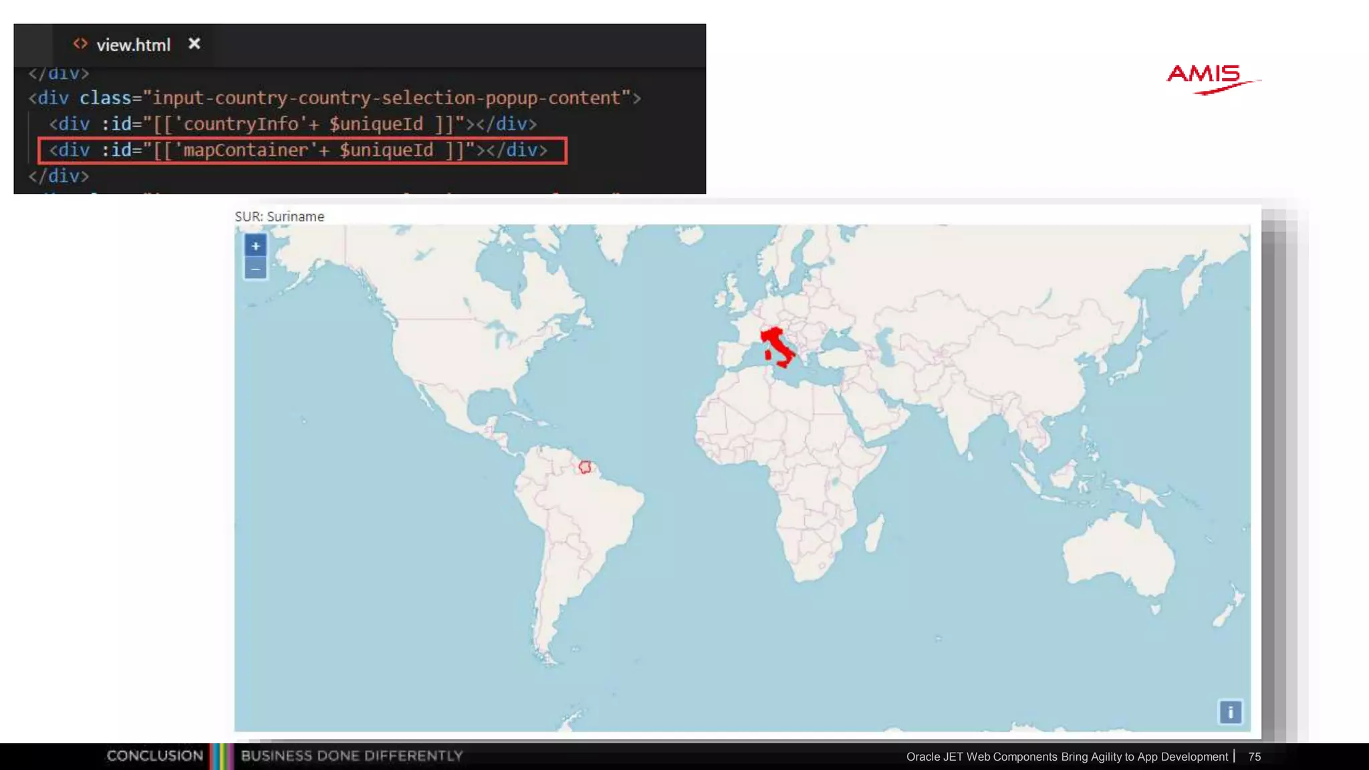Click the countryInfo div code line
The width and height of the screenshot is (1369, 770).
[x=293, y=124]
